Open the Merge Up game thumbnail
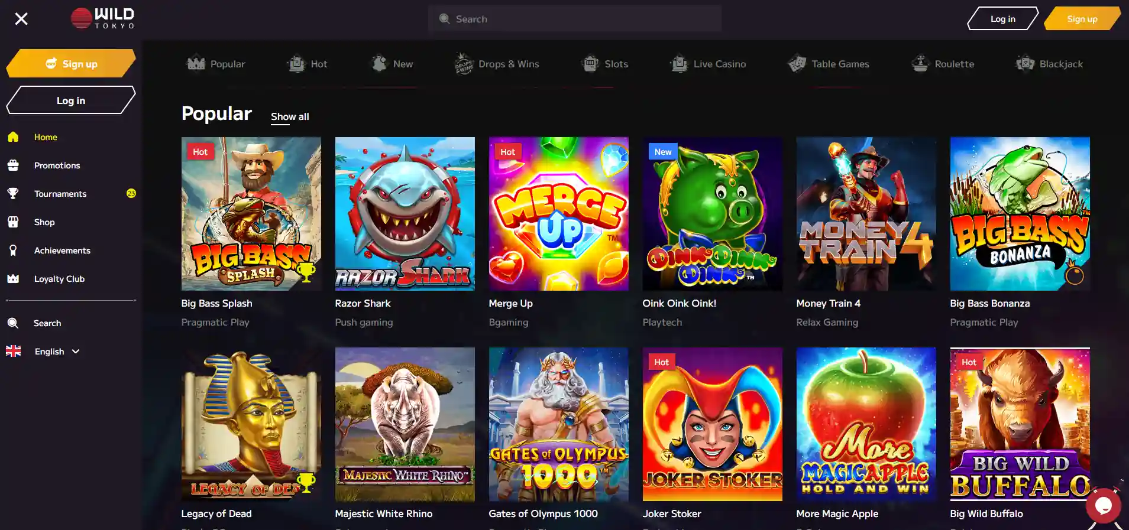 [x=559, y=214]
